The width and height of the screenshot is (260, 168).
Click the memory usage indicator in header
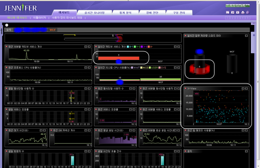tap(238, 6)
